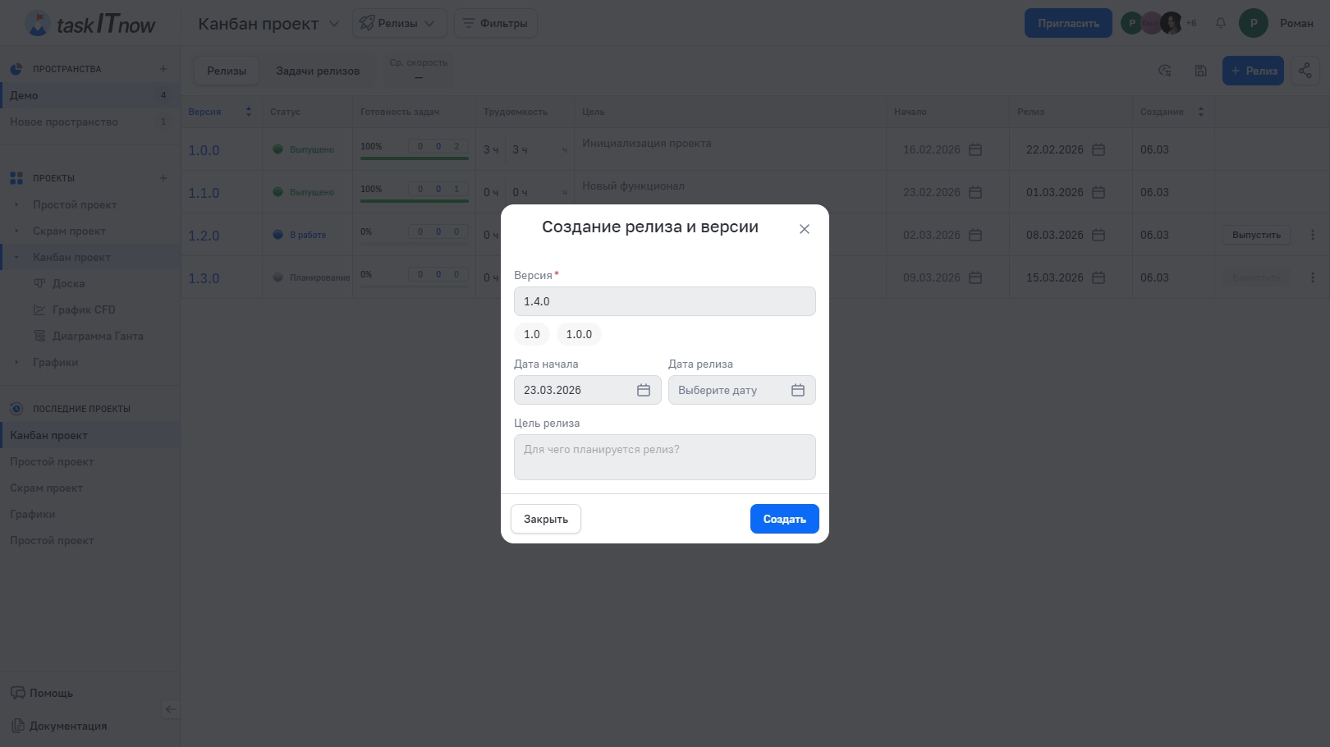Focus the Версия input field
The height and width of the screenshot is (747, 1330).
tap(664, 301)
